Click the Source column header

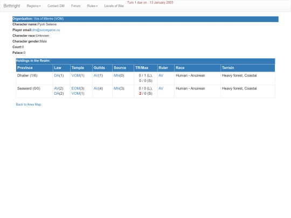(x=123, y=68)
